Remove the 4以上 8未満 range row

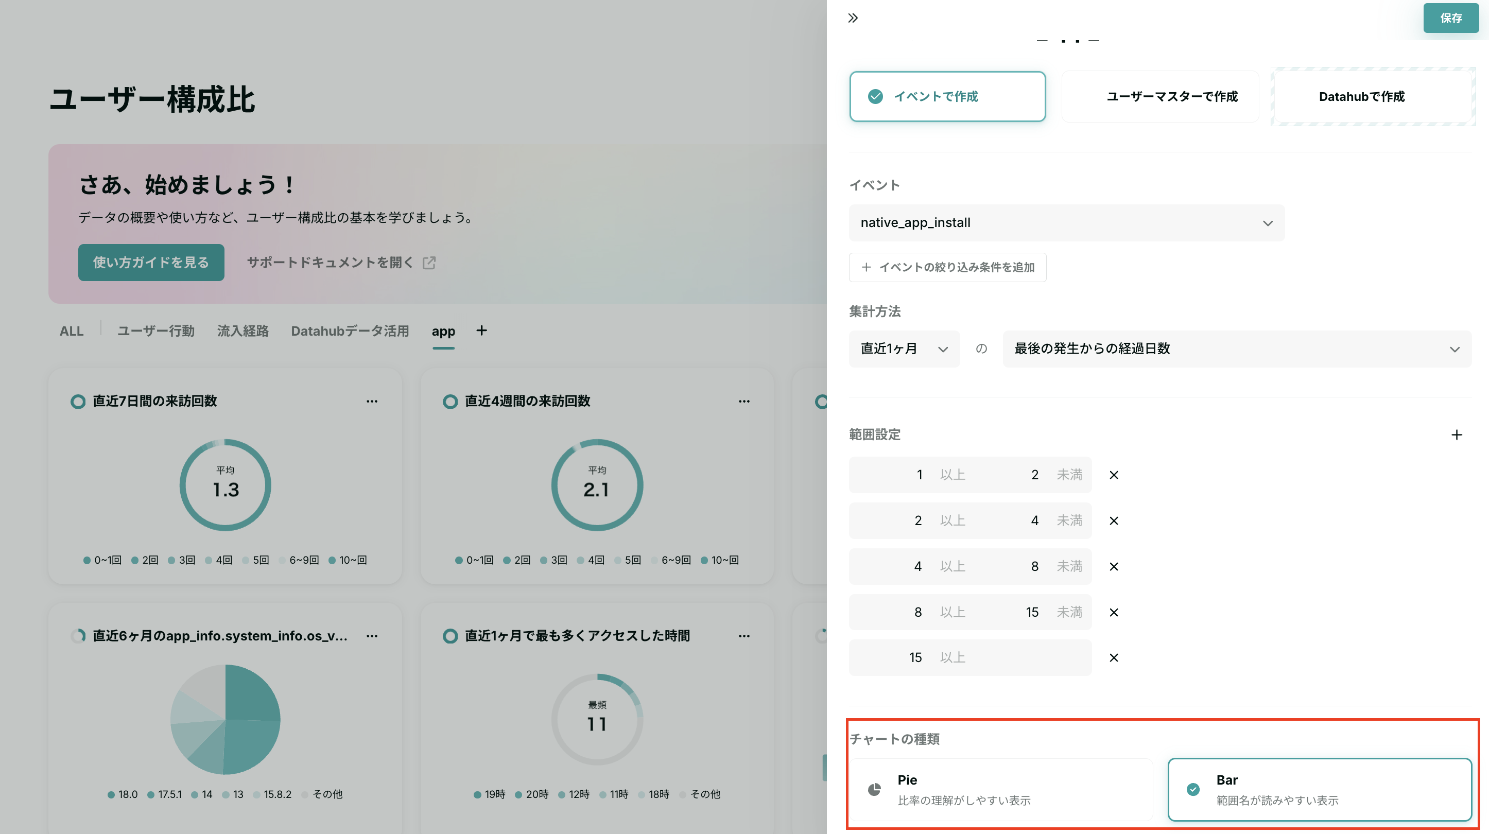click(x=1114, y=566)
